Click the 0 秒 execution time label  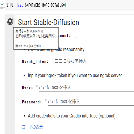pyautogui.click(x=2, y=8)
